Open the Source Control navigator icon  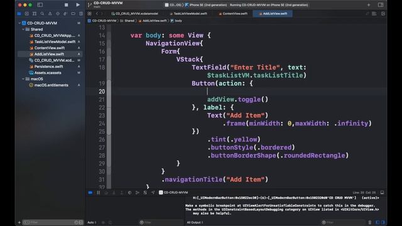26,14
